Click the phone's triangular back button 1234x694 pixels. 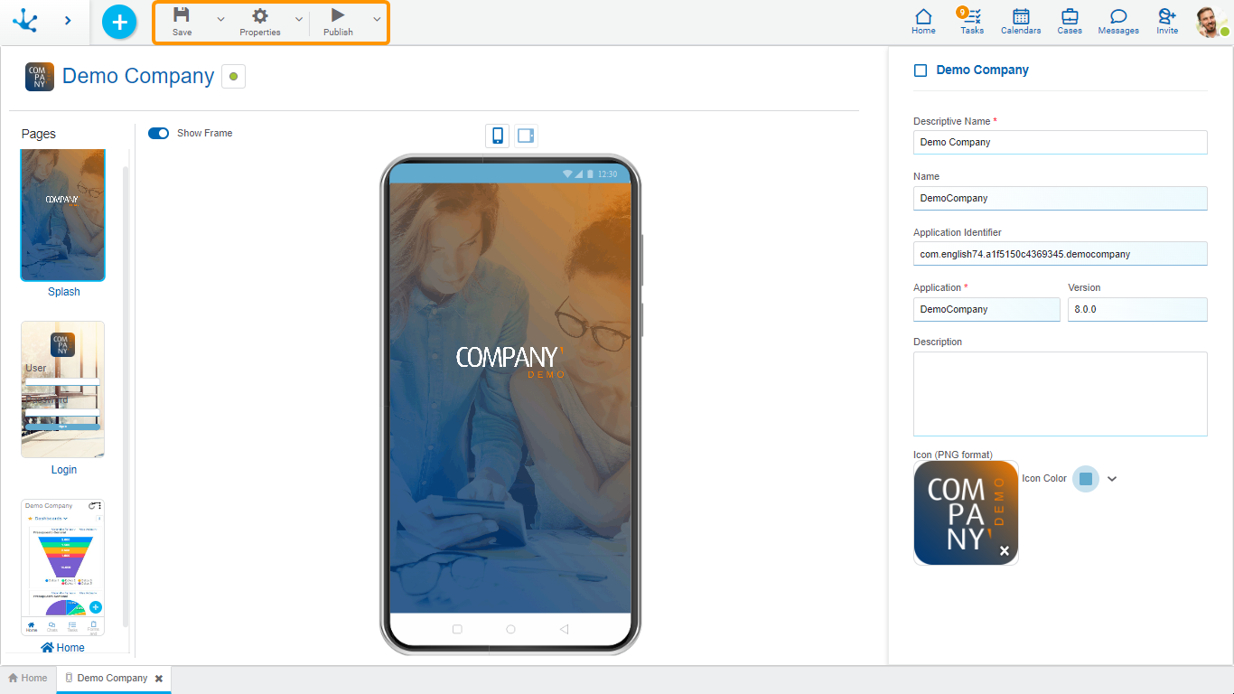(x=564, y=629)
